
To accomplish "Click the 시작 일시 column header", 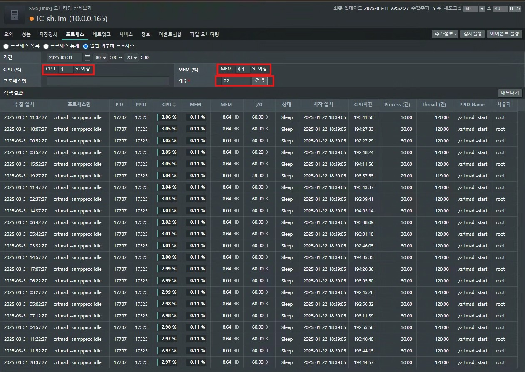I will click(323, 105).
